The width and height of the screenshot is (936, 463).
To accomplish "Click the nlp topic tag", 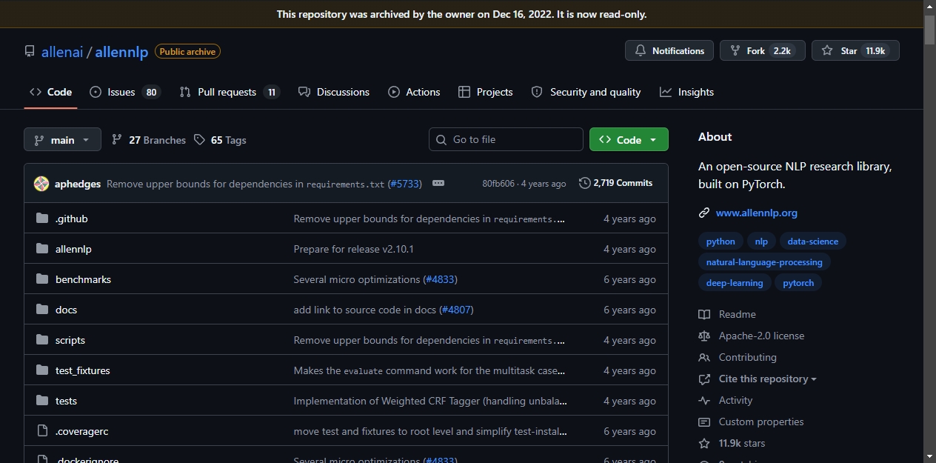I will click(x=761, y=242).
